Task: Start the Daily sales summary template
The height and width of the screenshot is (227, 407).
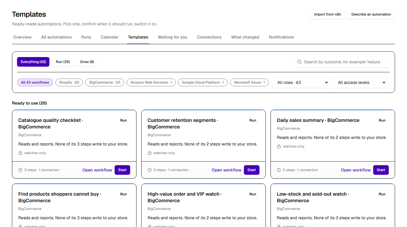Action: (381, 170)
